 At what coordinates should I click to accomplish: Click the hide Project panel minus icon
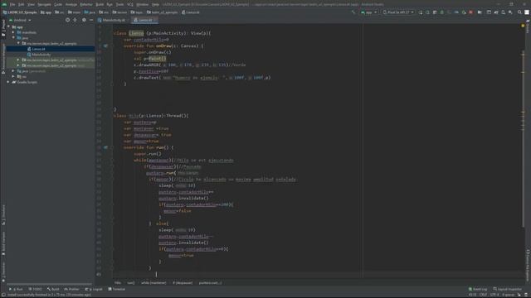click(x=91, y=20)
